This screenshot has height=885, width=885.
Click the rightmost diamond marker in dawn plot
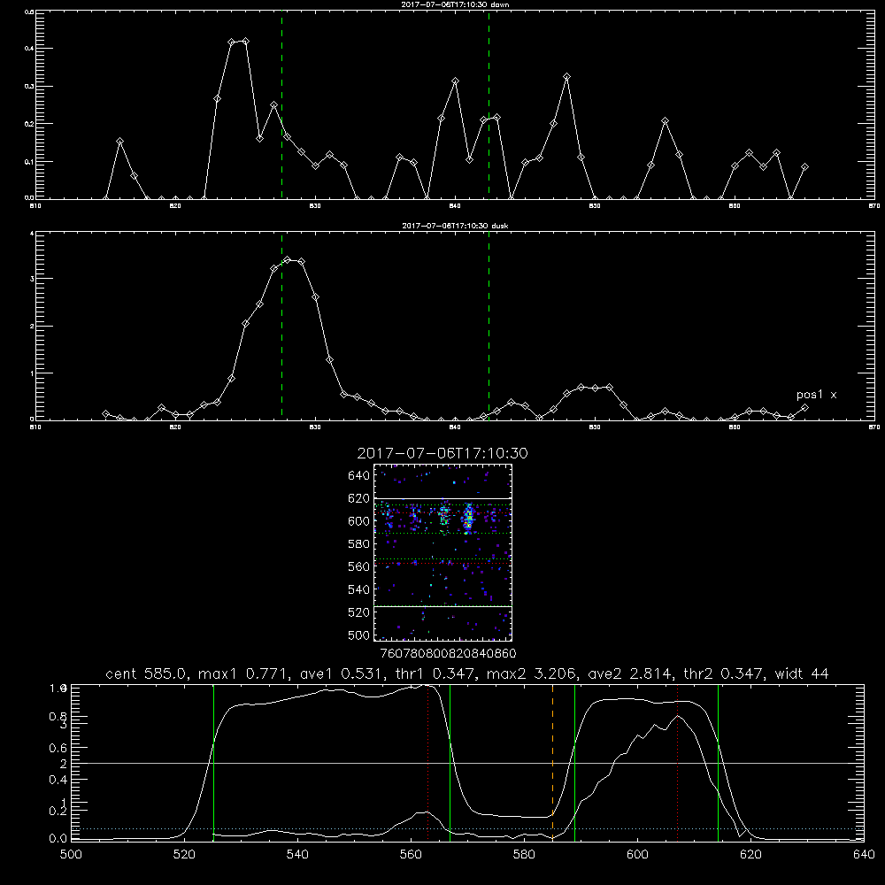click(x=804, y=167)
